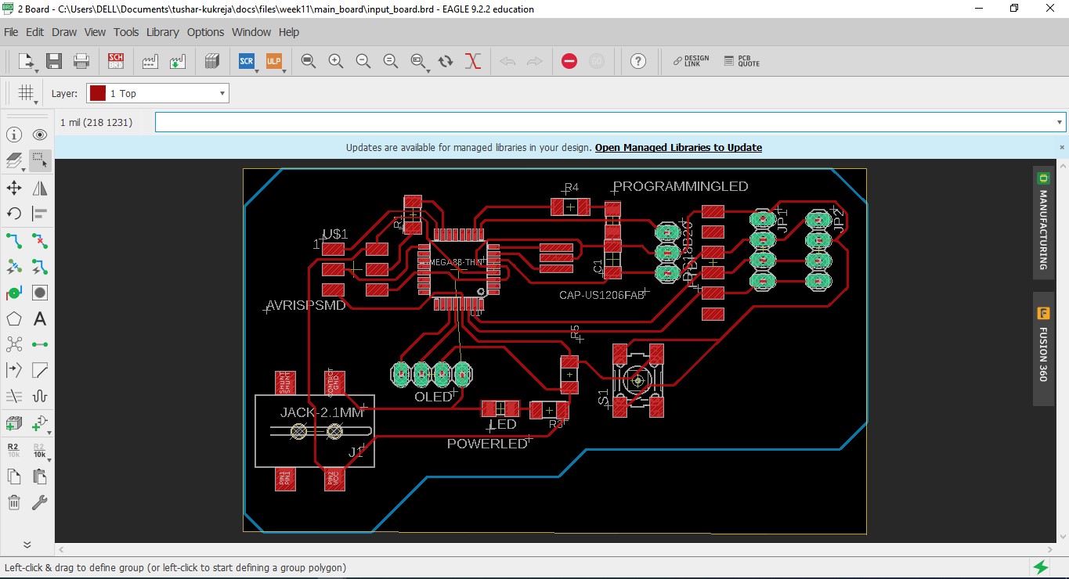Select the Mirror tool

[x=40, y=188]
